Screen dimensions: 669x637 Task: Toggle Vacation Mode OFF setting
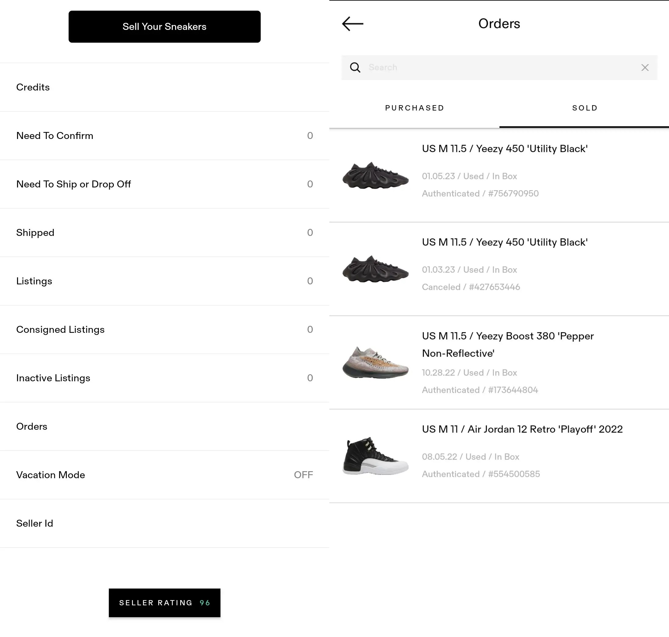pyautogui.click(x=164, y=475)
